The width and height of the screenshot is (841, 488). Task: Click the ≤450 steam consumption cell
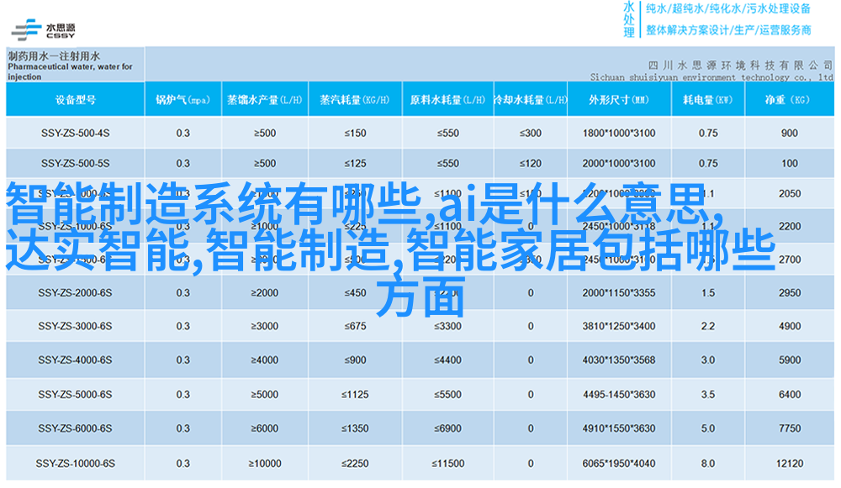pyautogui.click(x=355, y=293)
